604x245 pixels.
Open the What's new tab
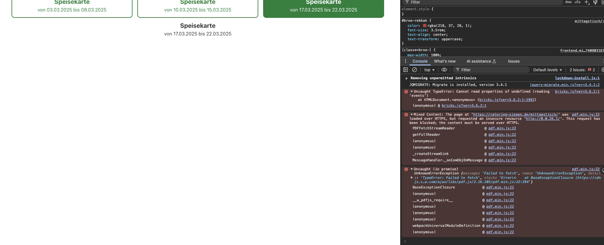click(445, 61)
